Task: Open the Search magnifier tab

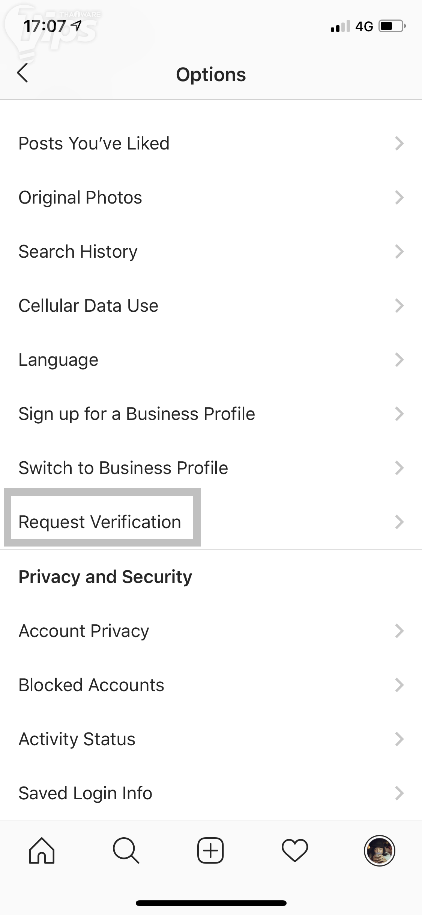Action: point(126,850)
